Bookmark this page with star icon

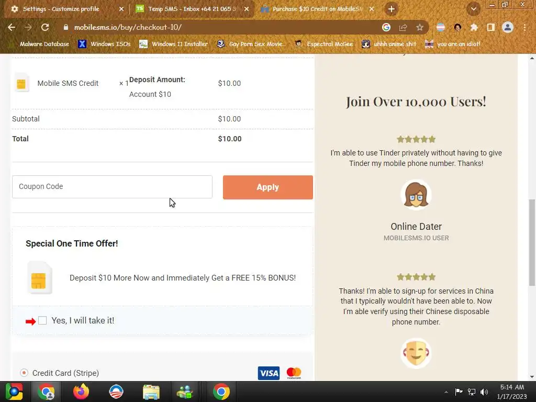point(420,27)
